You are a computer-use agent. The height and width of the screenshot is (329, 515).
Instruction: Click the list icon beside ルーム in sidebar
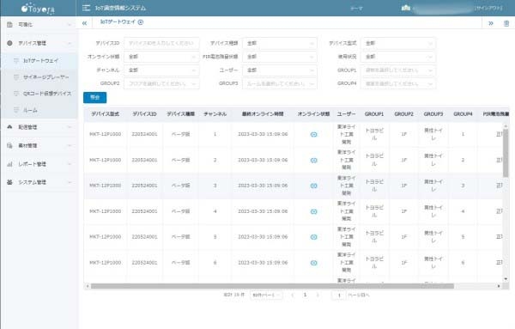coord(16,110)
